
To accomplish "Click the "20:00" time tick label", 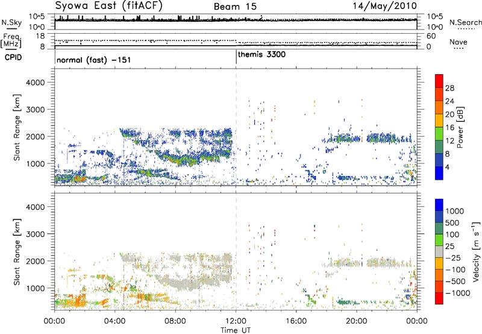I will [357, 321].
